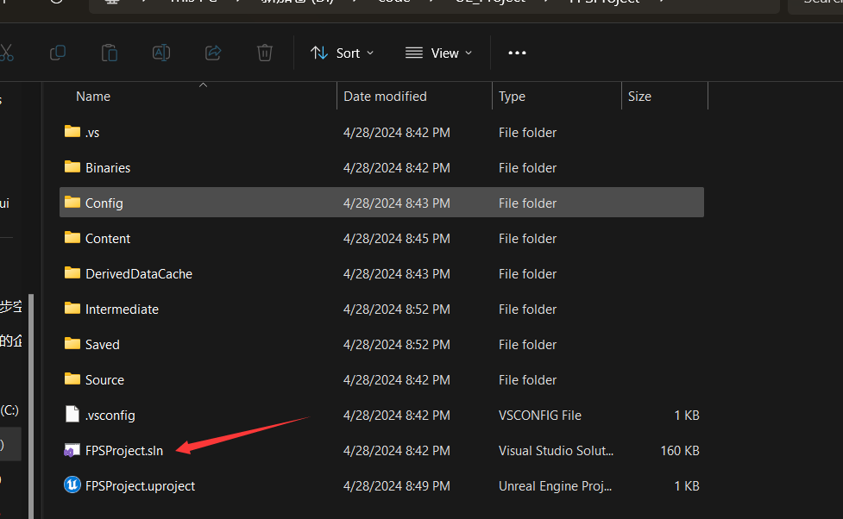Select the Binaries folder

pyautogui.click(x=108, y=168)
